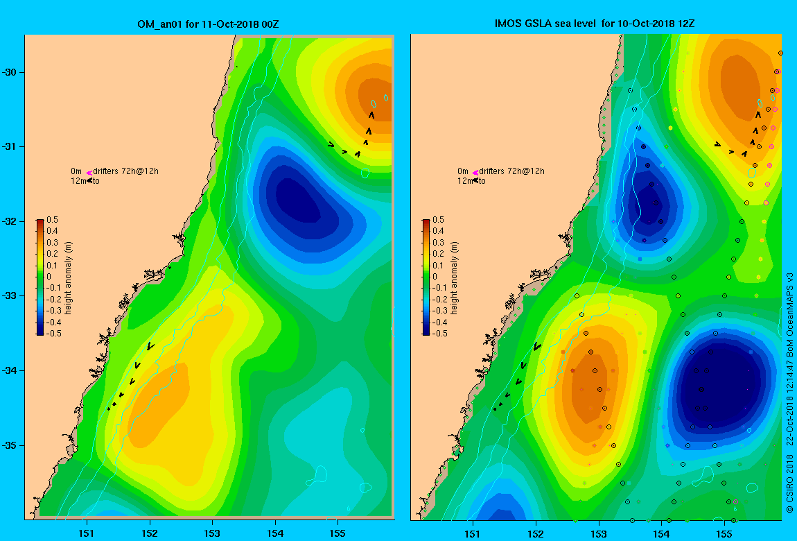Click latitude label '-32' on the vertical axis
This screenshot has width=797, height=541.
(9, 222)
